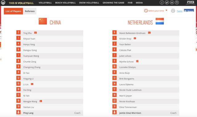Open the Facebook social icon
Viewport: 197px width, 117px height.
click(162, 2)
